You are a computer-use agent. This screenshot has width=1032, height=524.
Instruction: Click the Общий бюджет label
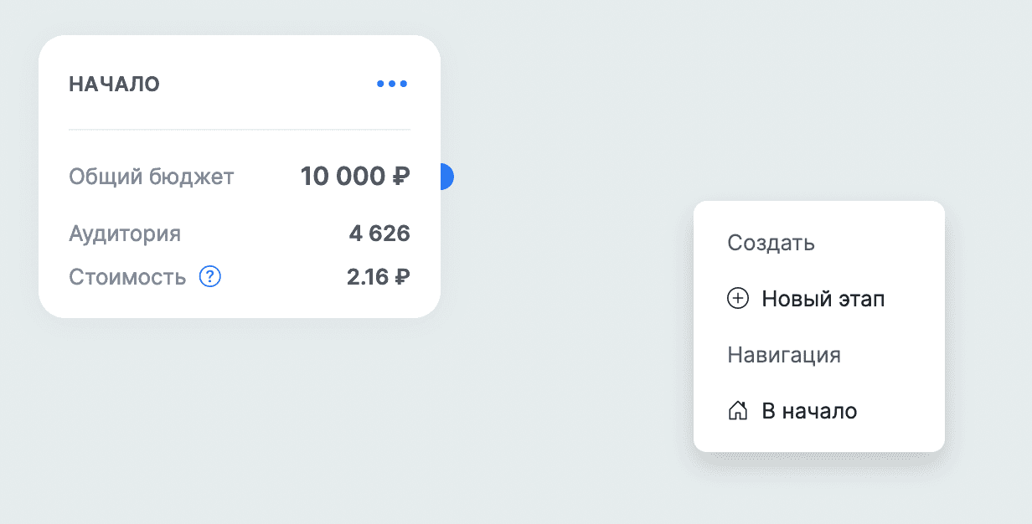(x=152, y=177)
